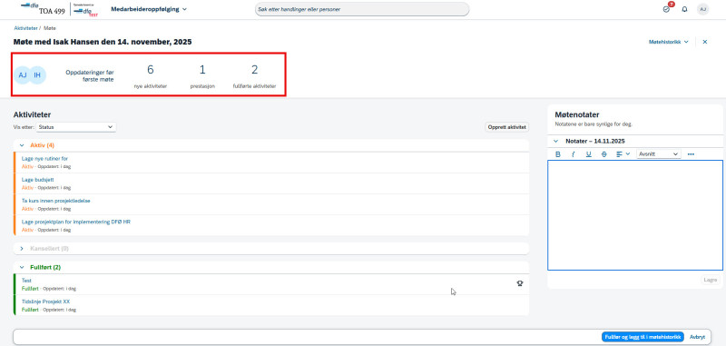Click the 2 fullførte aktiviteter counter
The image size is (726, 346).
[255, 76]
